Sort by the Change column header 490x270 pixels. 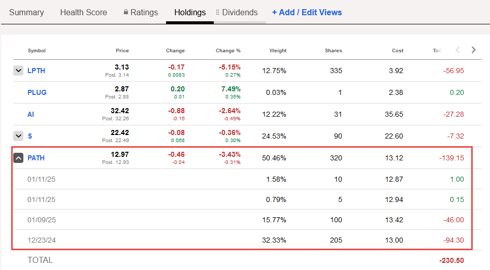click(175, 51)
